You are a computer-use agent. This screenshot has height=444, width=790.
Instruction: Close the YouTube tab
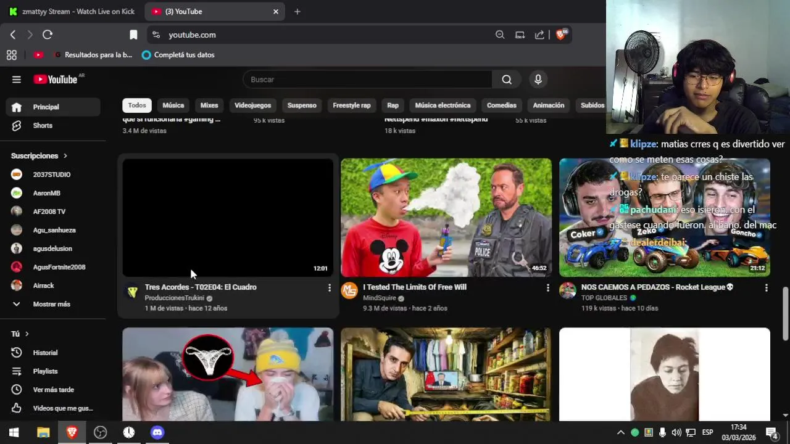coord(276,11)
